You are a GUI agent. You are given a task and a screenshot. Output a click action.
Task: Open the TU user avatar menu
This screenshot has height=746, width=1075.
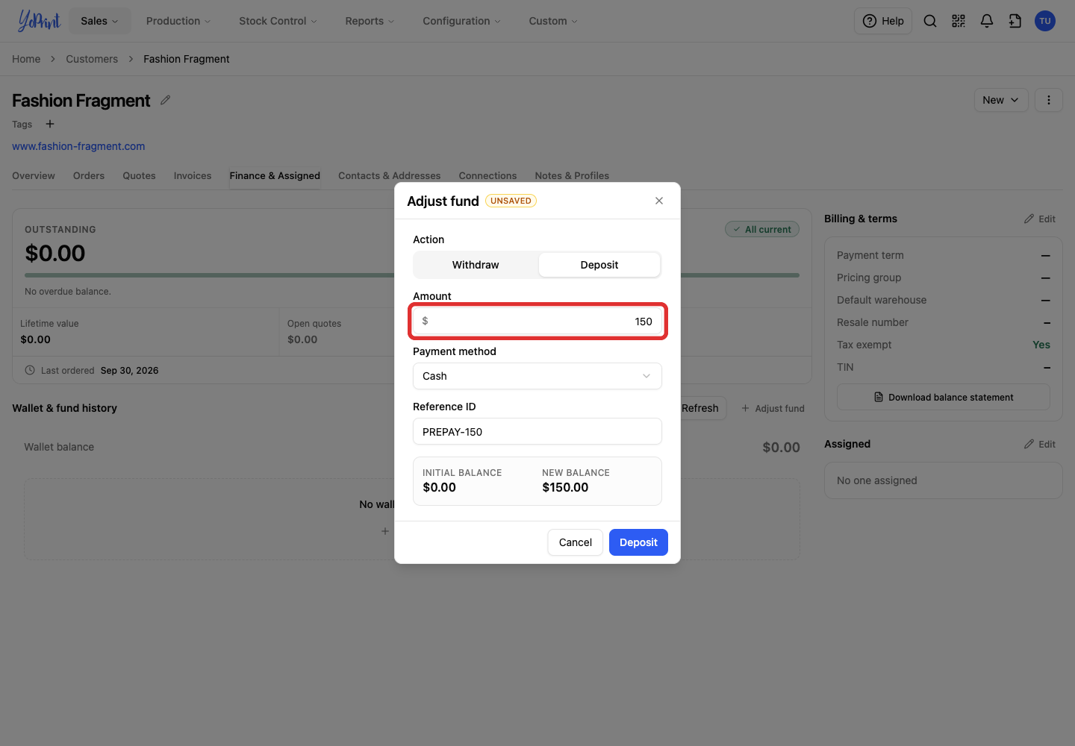click(1045, 21)
